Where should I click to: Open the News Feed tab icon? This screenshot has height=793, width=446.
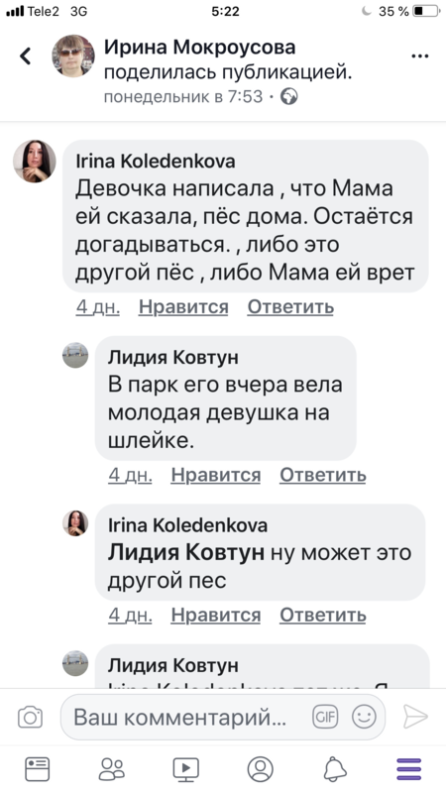(x=38, y=769)
